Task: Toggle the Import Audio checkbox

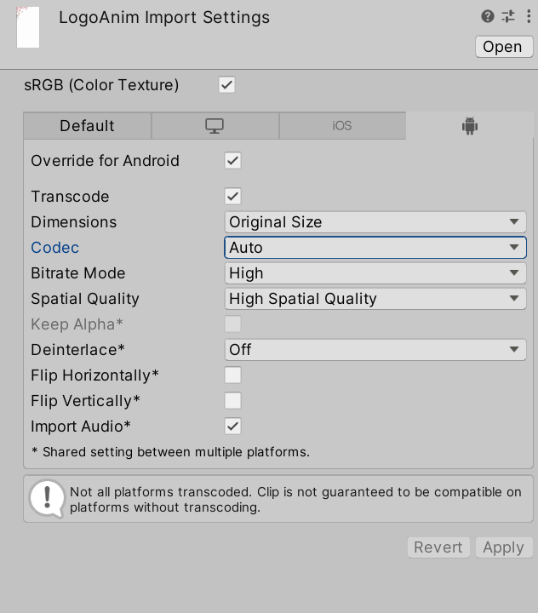Action: [232, 427]
